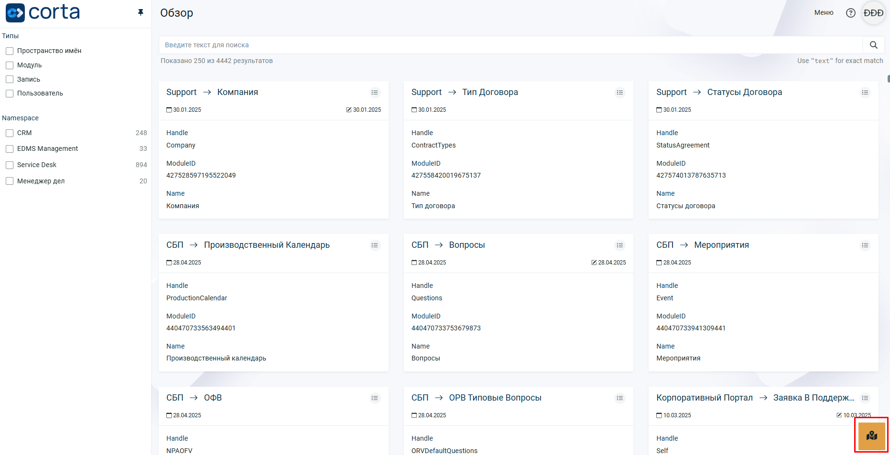
Task: Unpin the sidebar with pin icon
Action: [x=141, y=12]
